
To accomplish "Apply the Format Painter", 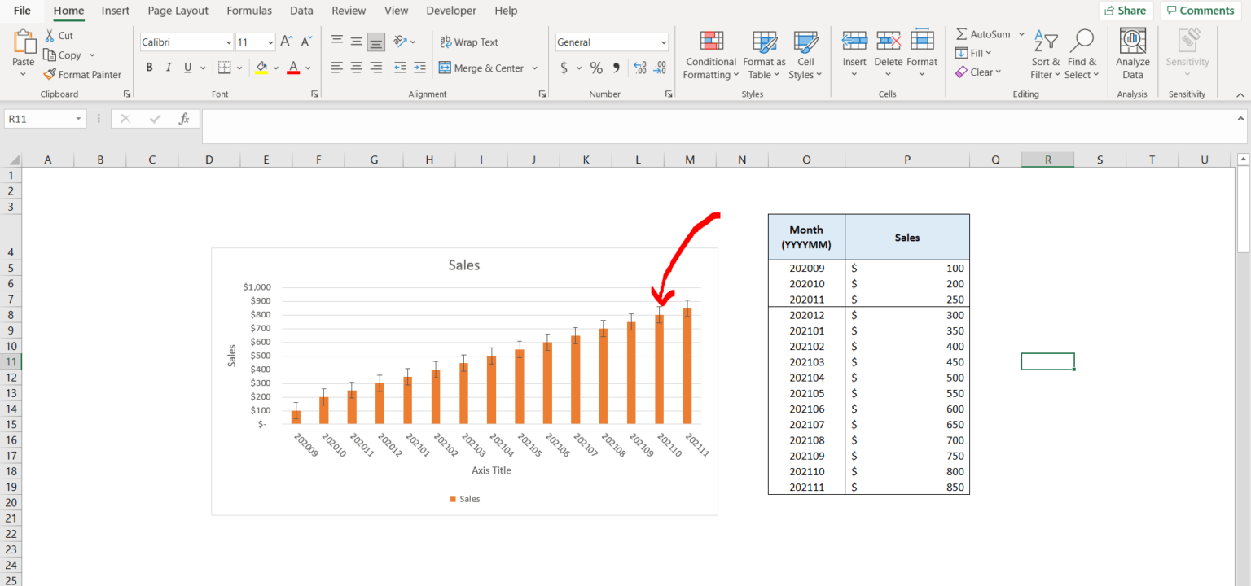I will click(82, 74).
